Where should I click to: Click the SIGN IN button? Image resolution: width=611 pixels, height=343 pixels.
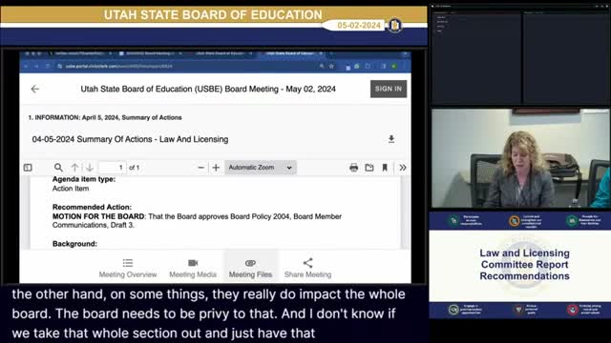coord(389,89)
